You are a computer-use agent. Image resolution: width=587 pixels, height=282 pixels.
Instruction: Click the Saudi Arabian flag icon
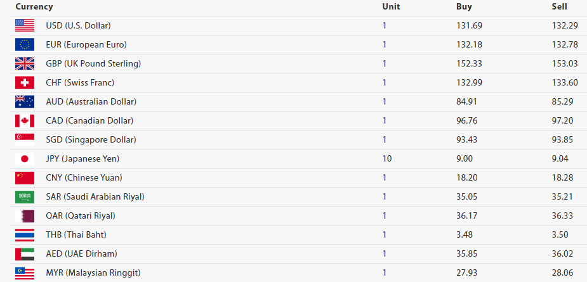(x=25, y=196)
